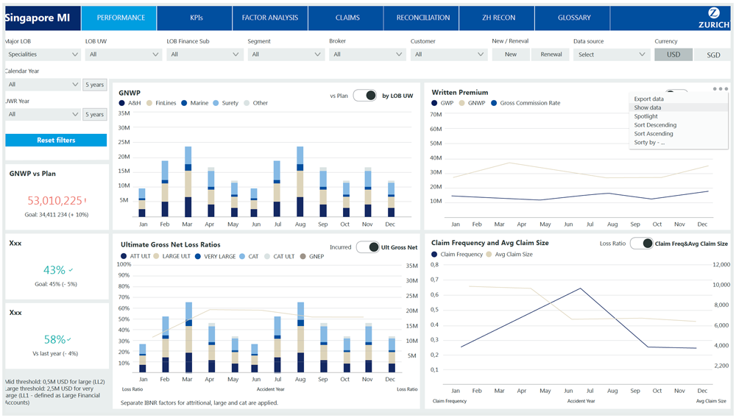This screenshot has height=418, width=736.
Task: Click the Claim Frequency legend marker
Action: click(x=435, y=255)
